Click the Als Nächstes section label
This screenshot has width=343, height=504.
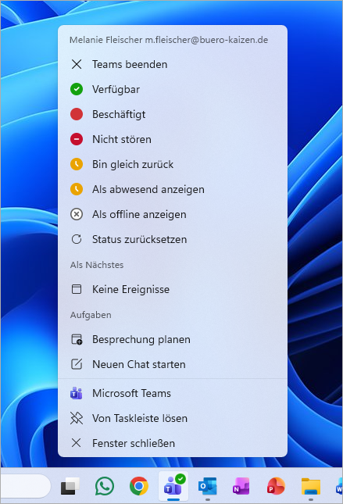[x=97, y=265]
